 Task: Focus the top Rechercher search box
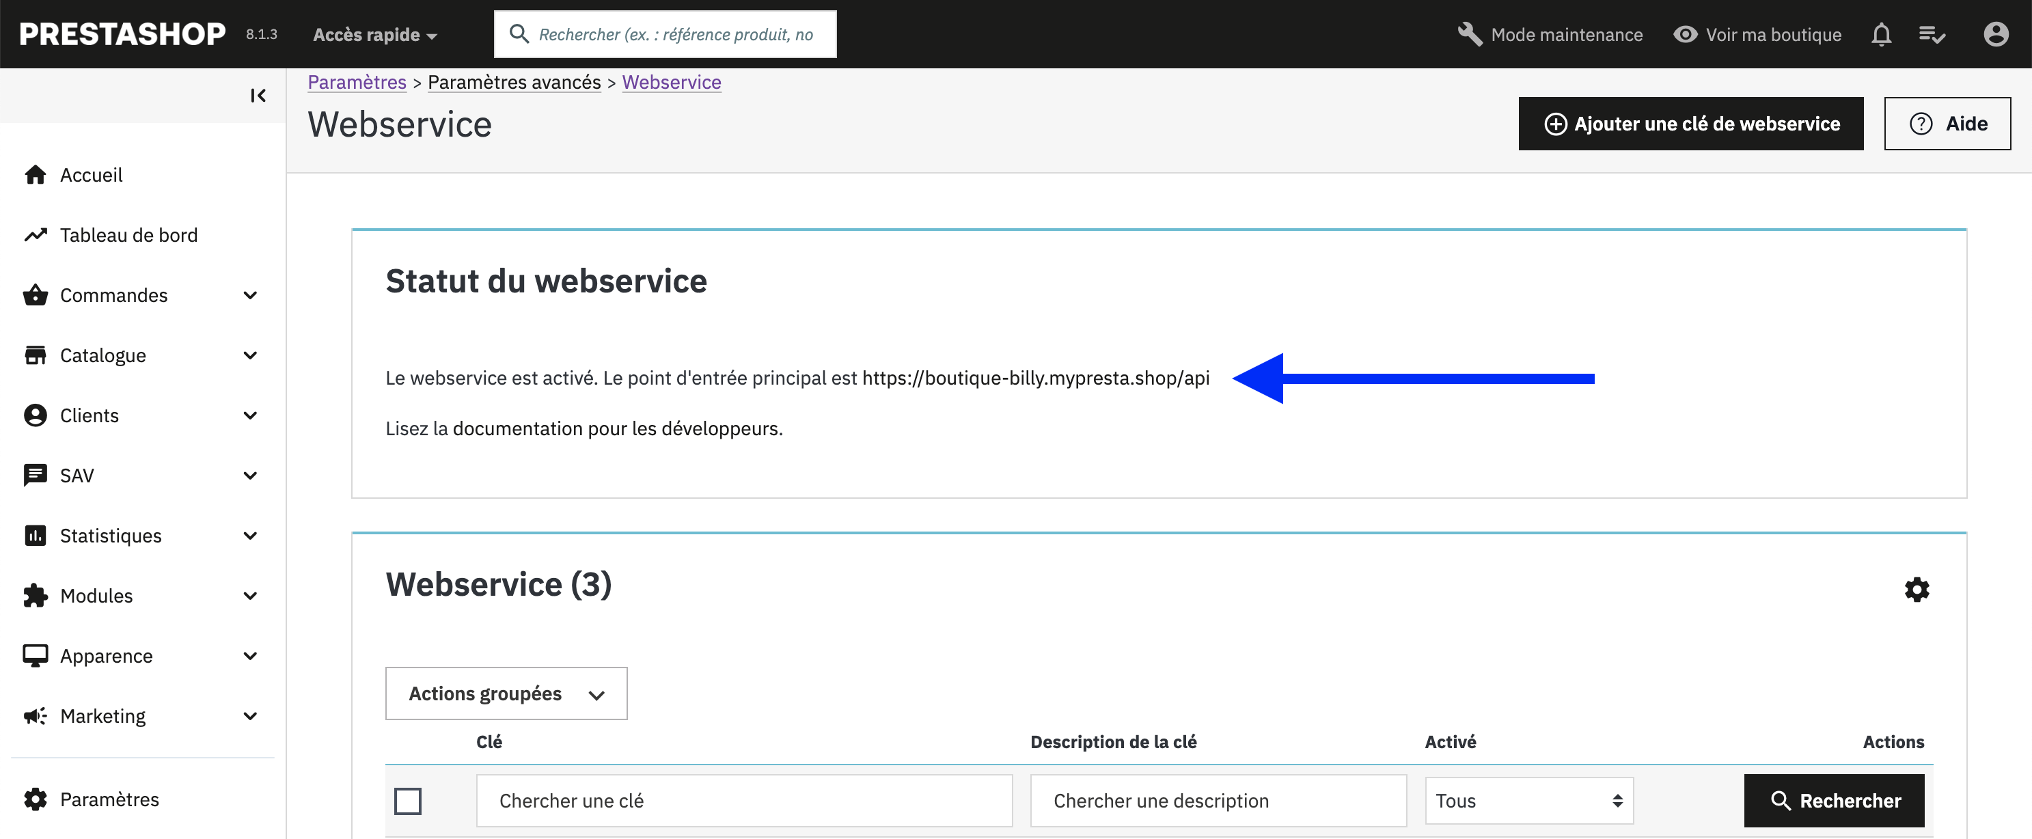pos(674,35)
